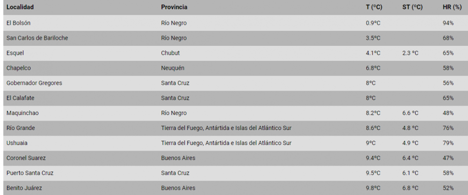The image size is (468, 195).
Task: Select the Coronel Suarez locality
Action: [26, 158]
